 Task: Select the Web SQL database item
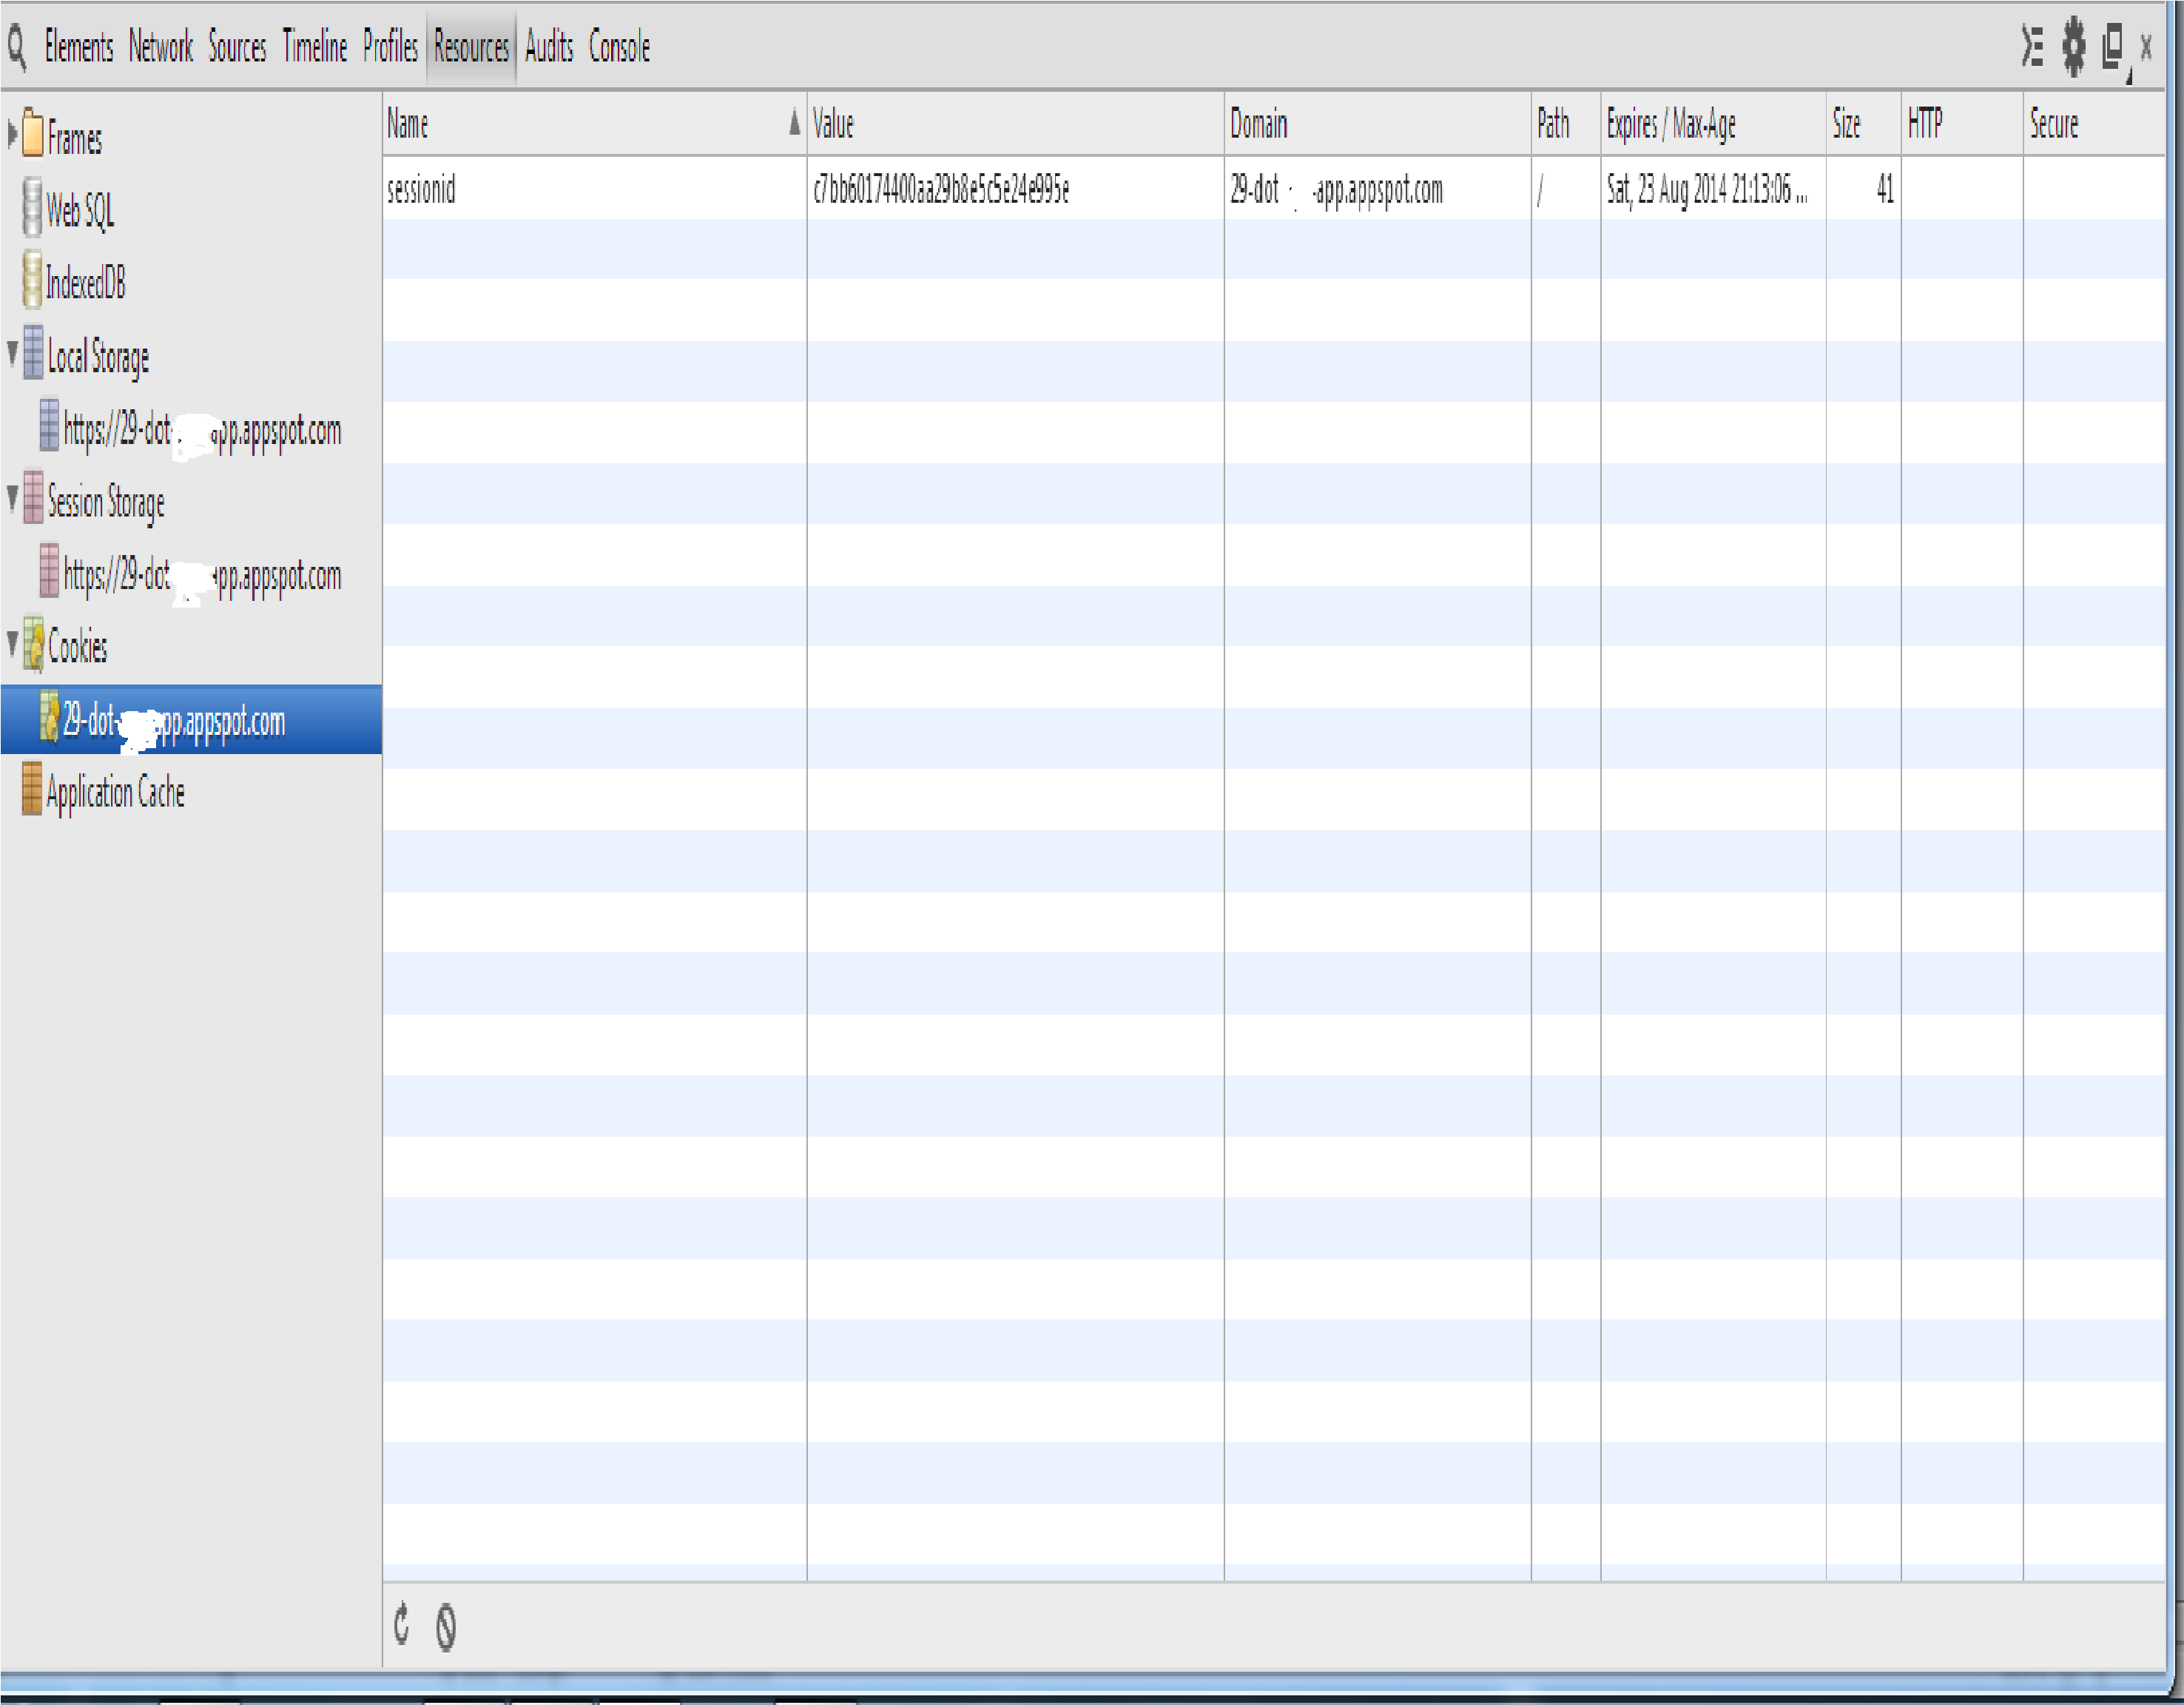(79, 211)
